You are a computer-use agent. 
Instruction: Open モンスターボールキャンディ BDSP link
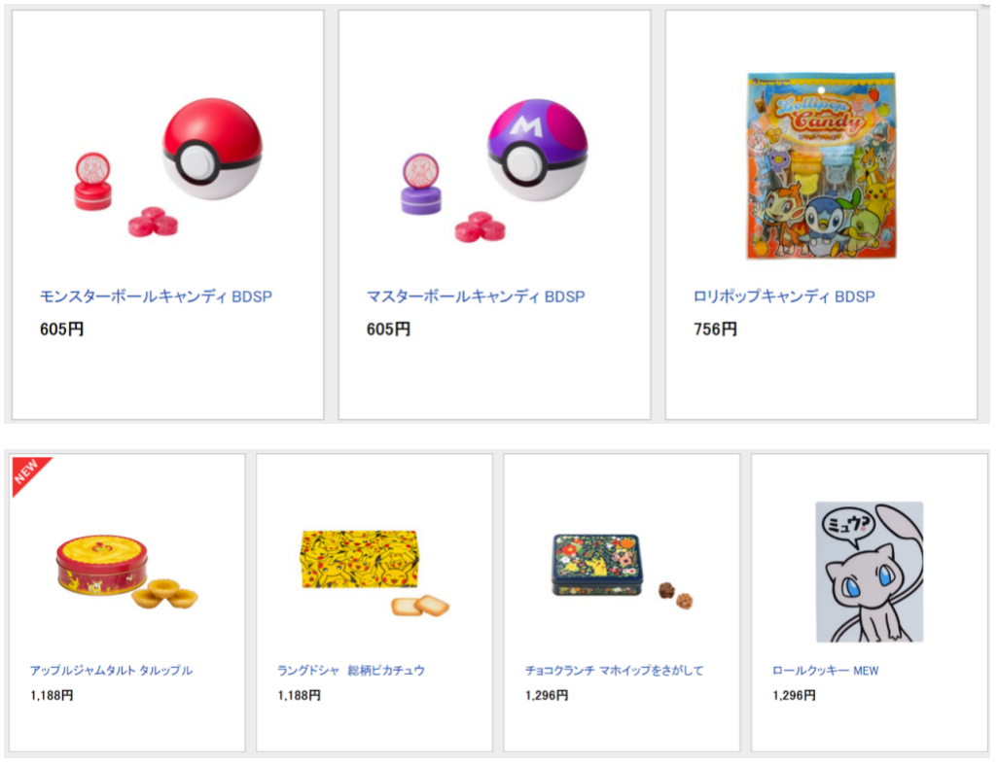tap(156, 296)
